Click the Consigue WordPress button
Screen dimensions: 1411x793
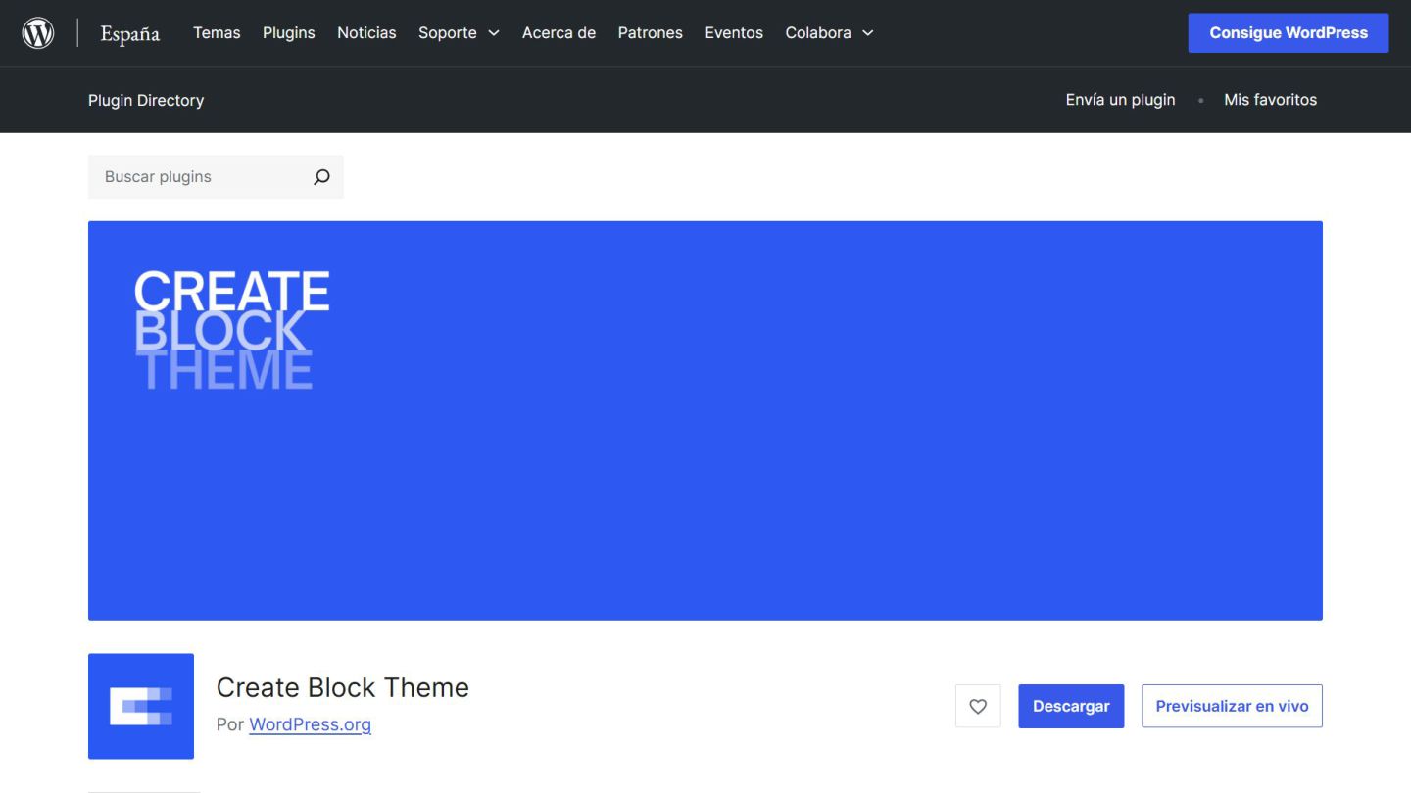click(1289, 32)
